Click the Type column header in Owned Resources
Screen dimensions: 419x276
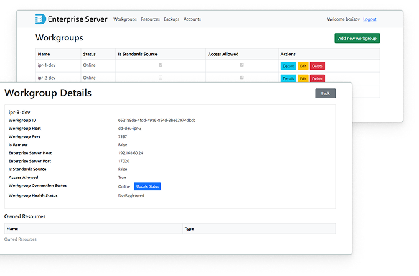pyautogui.click(x=189, y=229)
